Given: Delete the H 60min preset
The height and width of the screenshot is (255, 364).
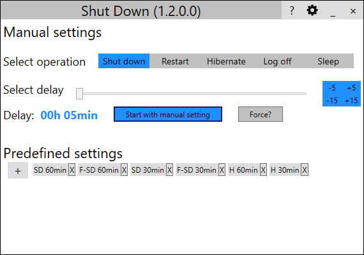Looking at the screenshot, I should pyautogui.click(x=263, y=170).
